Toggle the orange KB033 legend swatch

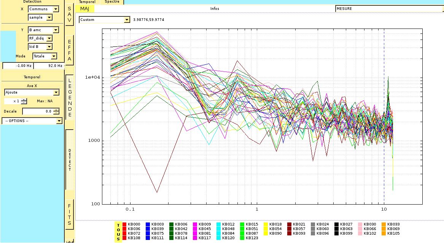click(x=384, y=224)
